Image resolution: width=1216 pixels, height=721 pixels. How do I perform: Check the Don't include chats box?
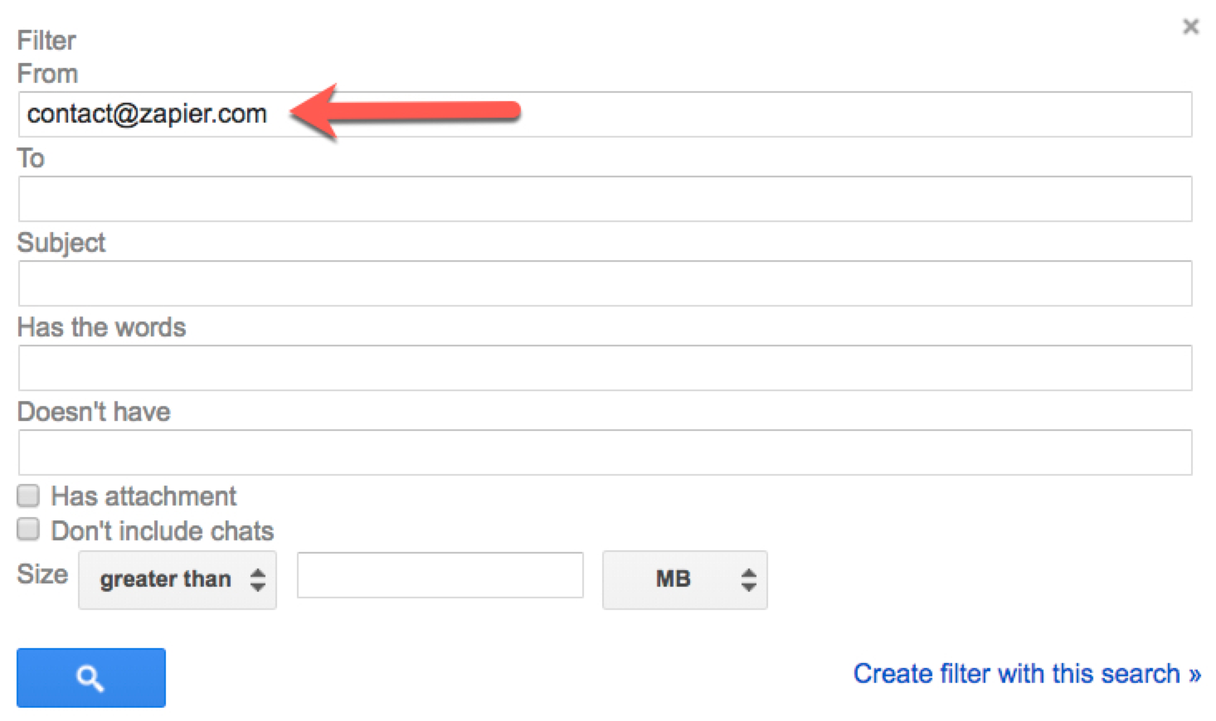click(x=29, y=530)
